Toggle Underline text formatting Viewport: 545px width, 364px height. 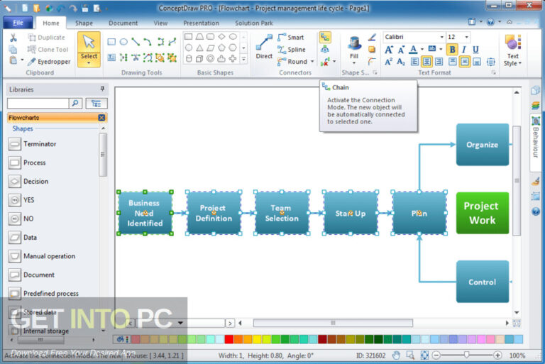point(475,50)
